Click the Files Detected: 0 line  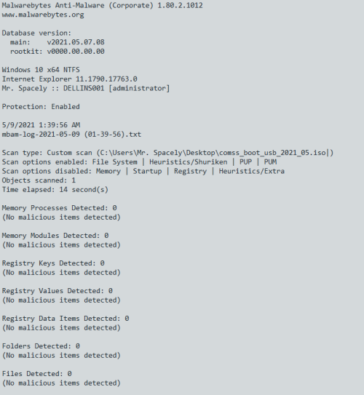click(x=37, y=374)
